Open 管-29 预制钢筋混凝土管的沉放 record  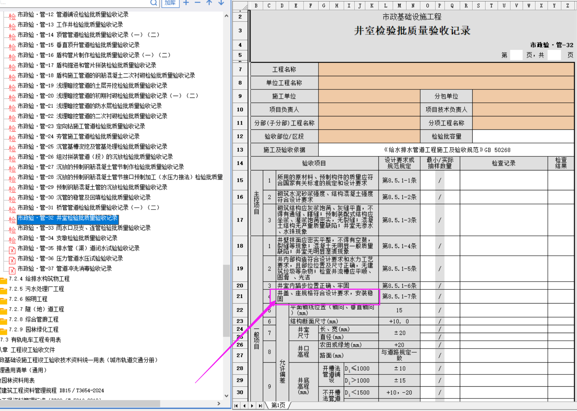pos(92,187)
